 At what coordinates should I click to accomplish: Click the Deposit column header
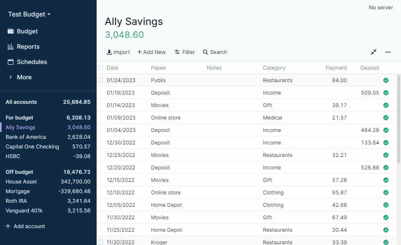(x=370, y=68)
